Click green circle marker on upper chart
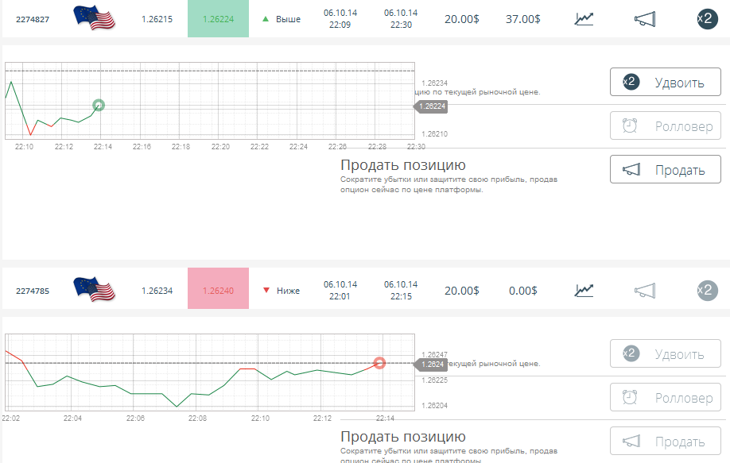 (x=99, y=105)
